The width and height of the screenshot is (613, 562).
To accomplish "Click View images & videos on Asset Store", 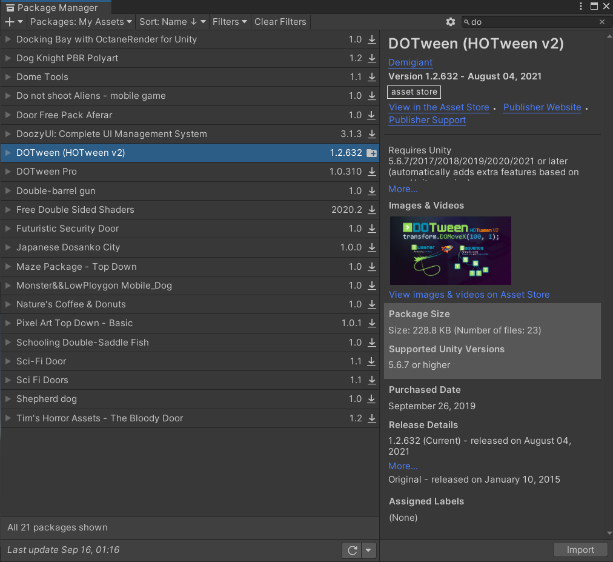I will [x=469, y=295].
